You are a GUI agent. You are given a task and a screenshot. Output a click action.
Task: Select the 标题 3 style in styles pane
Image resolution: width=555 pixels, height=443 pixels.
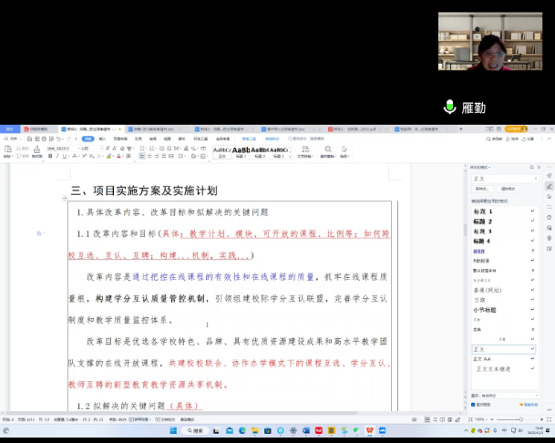[483, 232]
